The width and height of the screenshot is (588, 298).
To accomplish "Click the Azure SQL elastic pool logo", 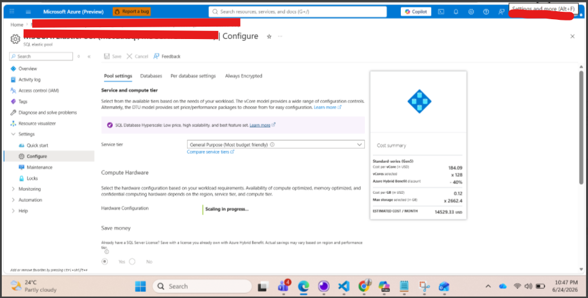I will [x=419, y=101].
